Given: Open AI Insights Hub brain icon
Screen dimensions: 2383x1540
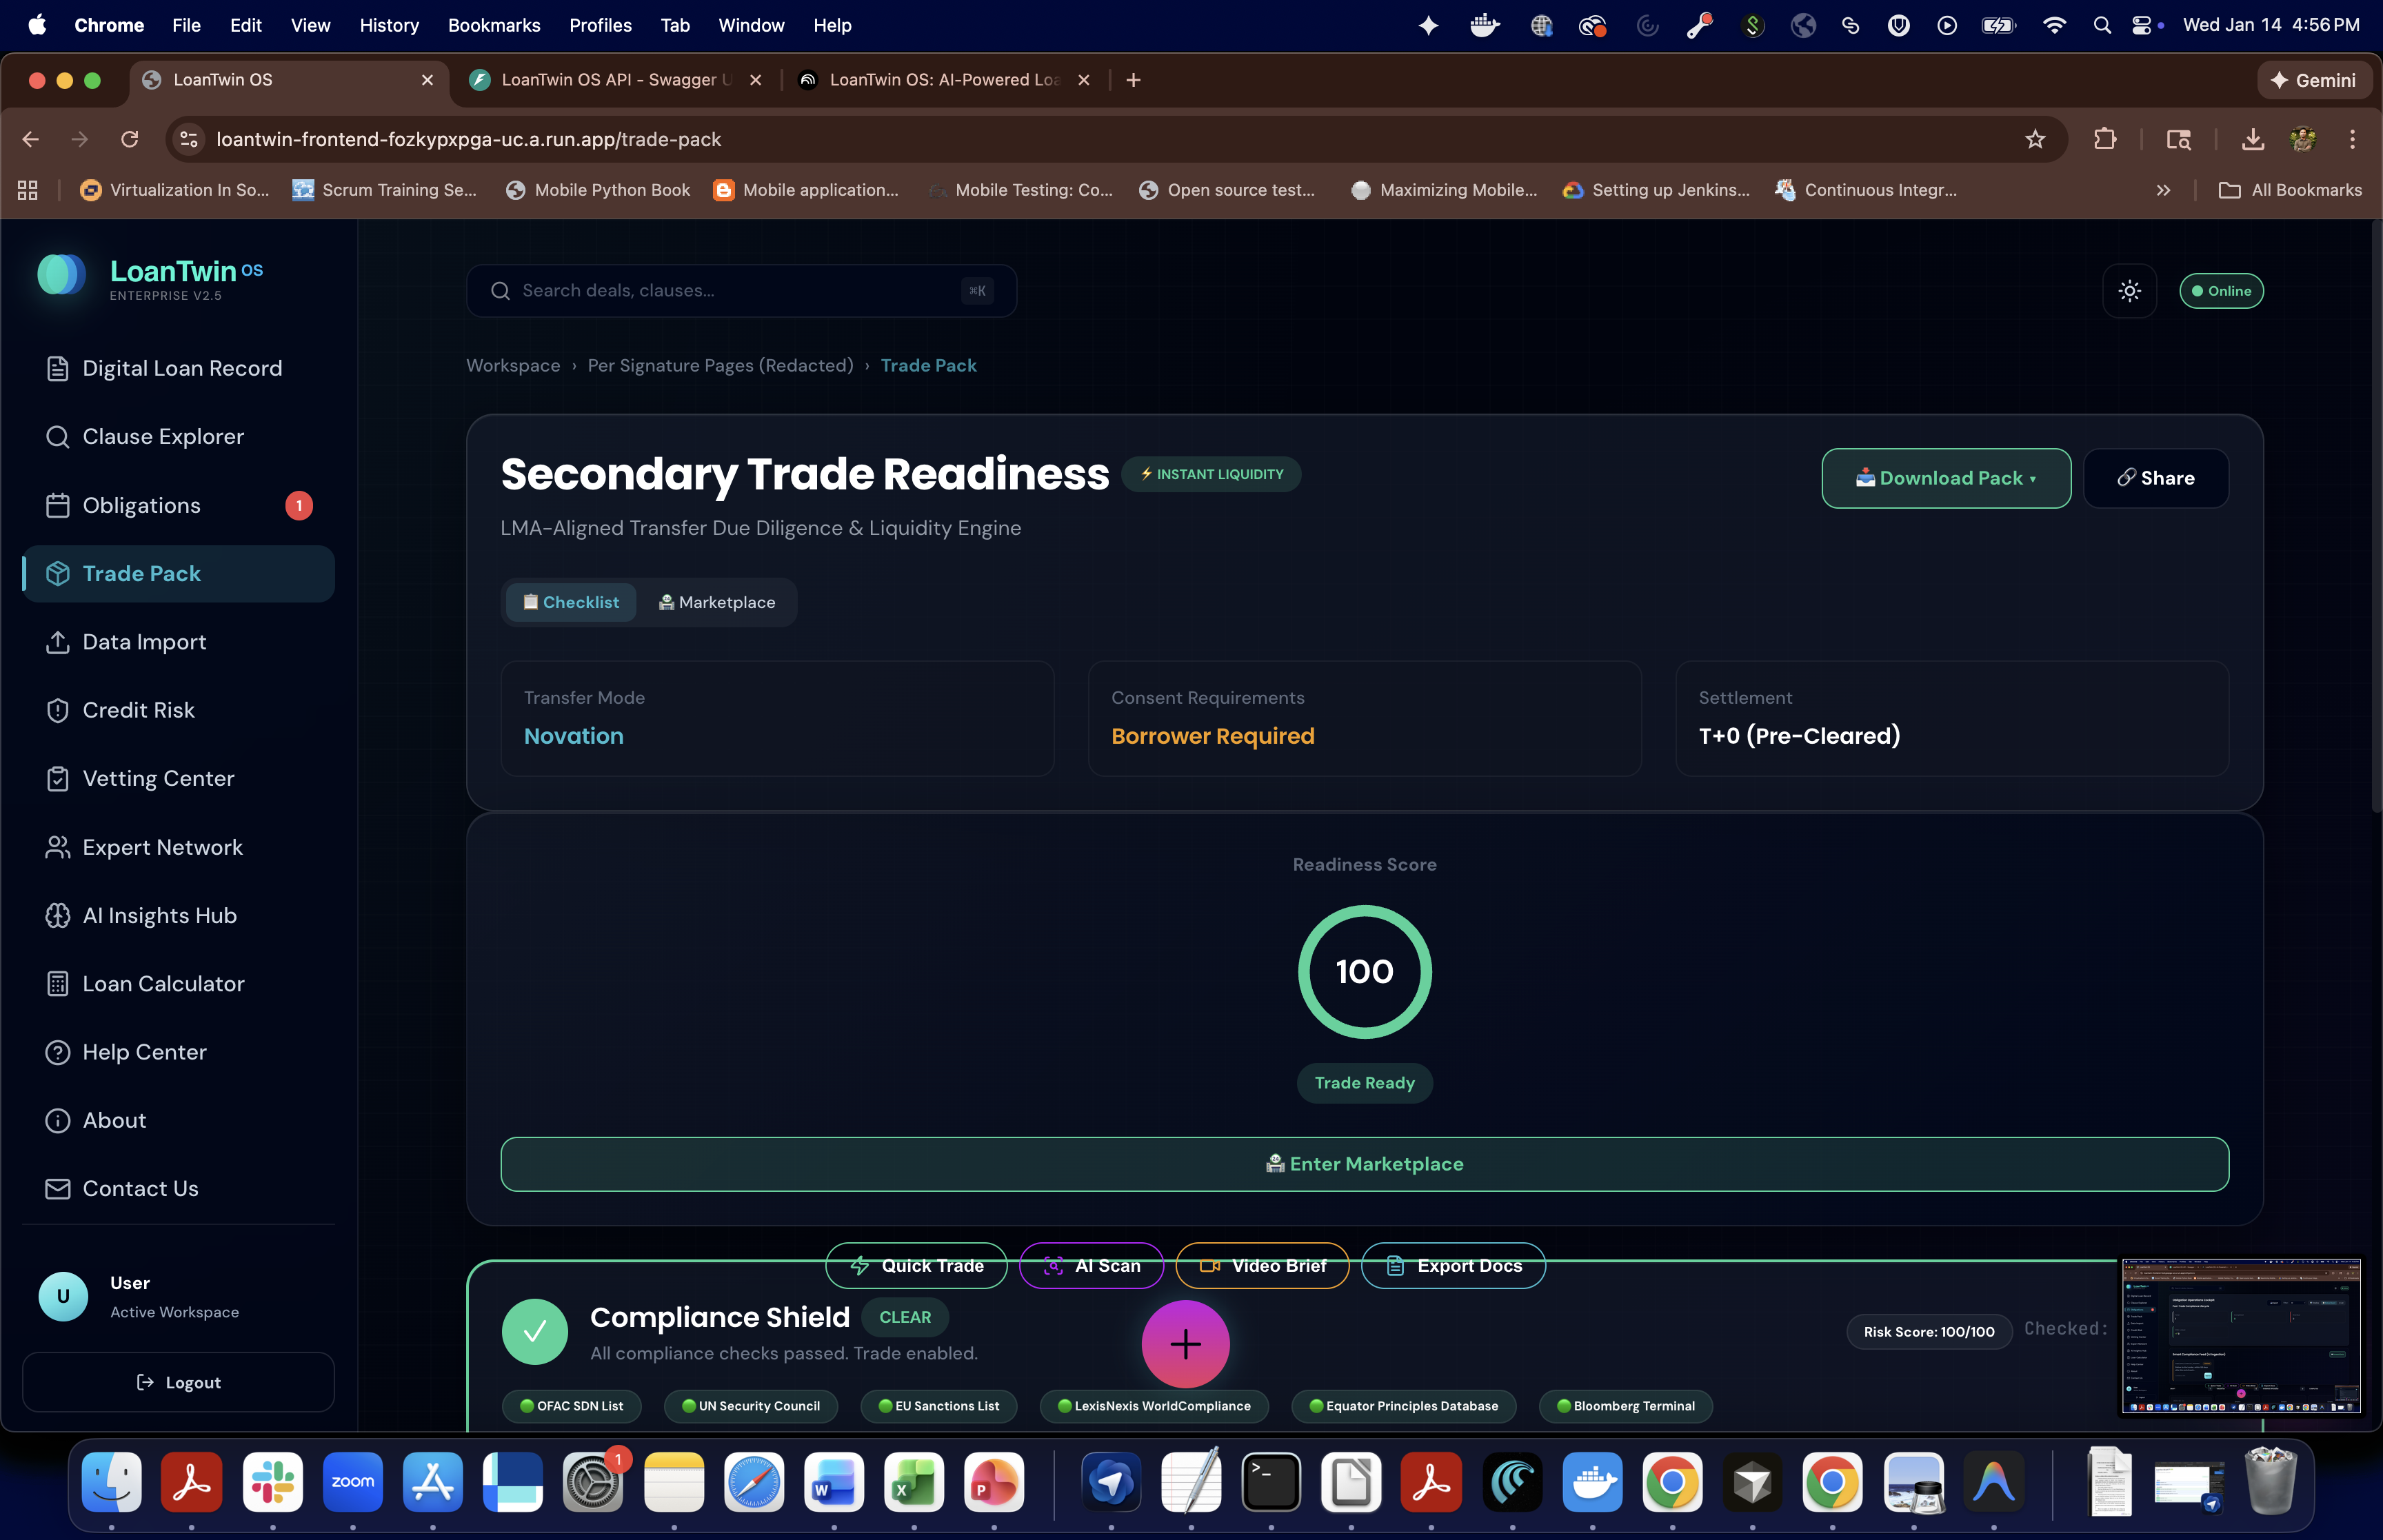Looking at the screenshot, I should tap(58, 915).
